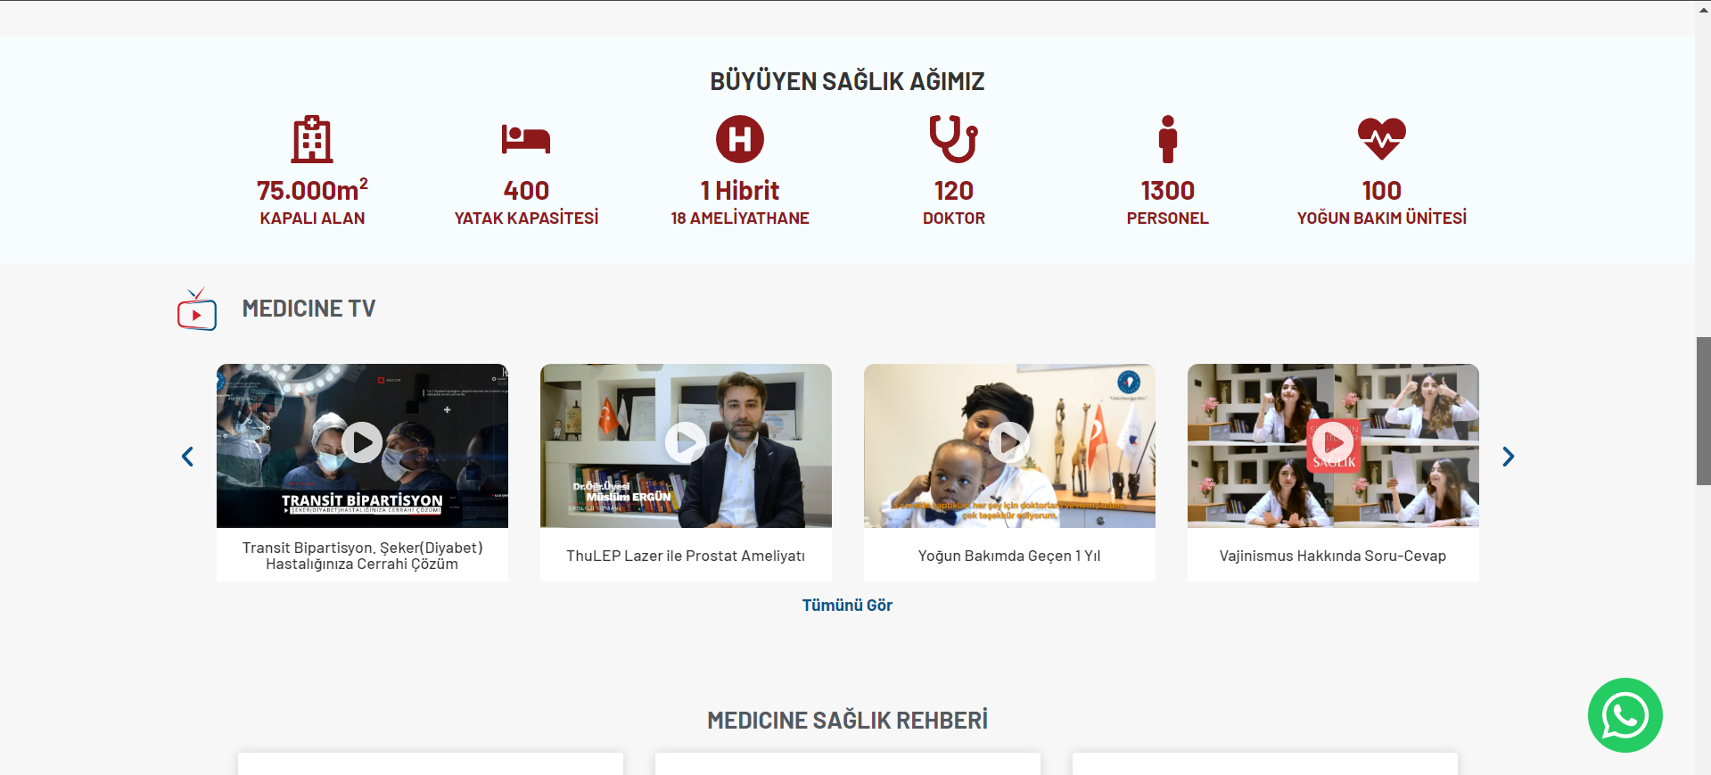Click the person icon above 1300 Personel

[1168, 139]
